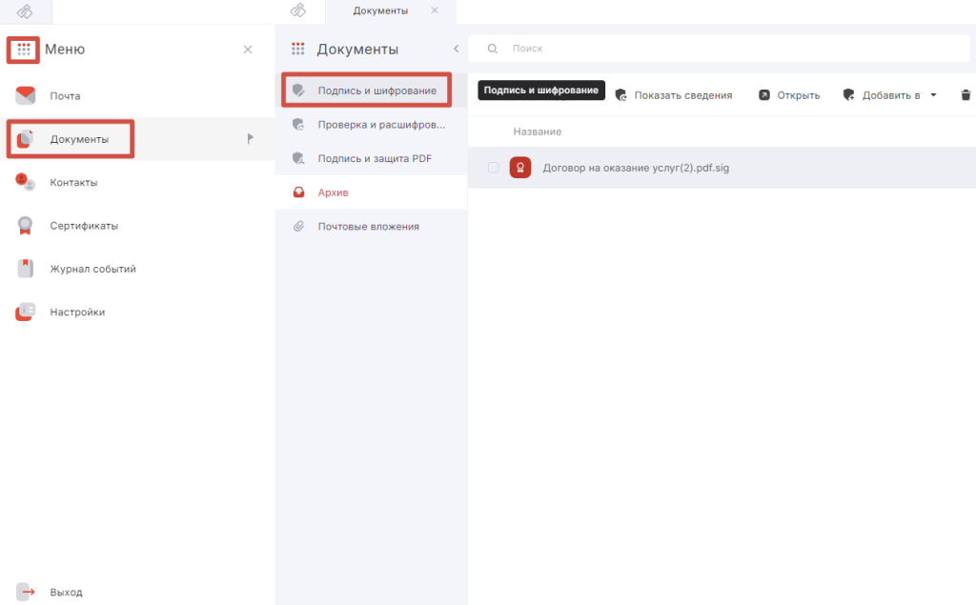Click the grid icon beside the Документы heading
Screen dimensions: 976x605
click(x=298, y=49)
